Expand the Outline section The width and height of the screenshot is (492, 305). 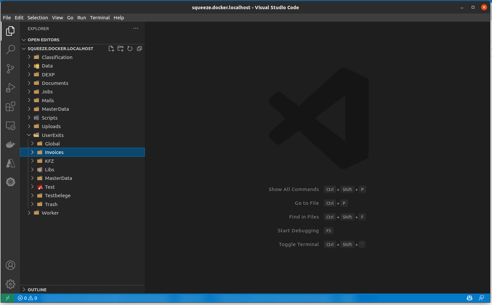click(x=83, y=290)
